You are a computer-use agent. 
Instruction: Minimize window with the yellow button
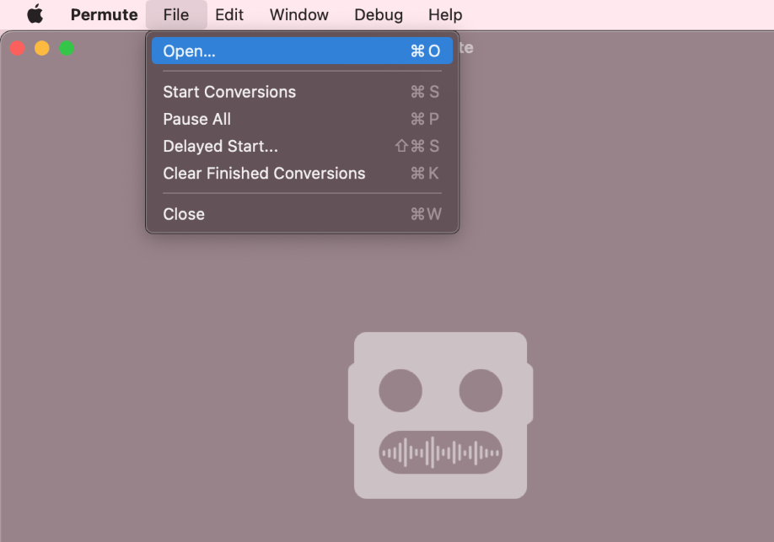(41, 48)
